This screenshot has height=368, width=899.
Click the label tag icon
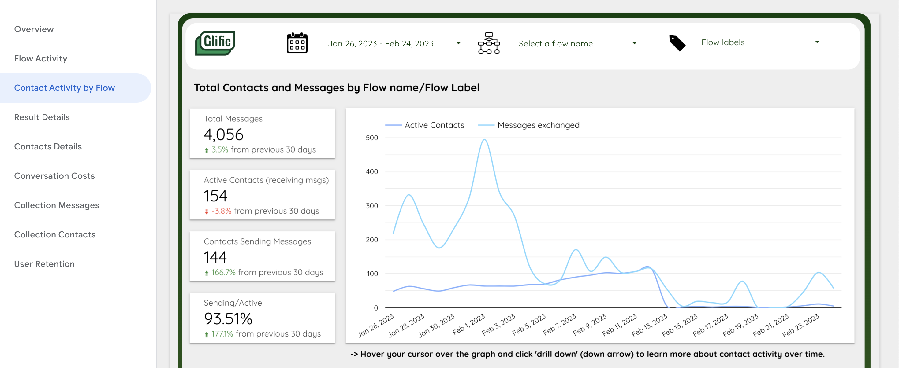coord(677,43)
